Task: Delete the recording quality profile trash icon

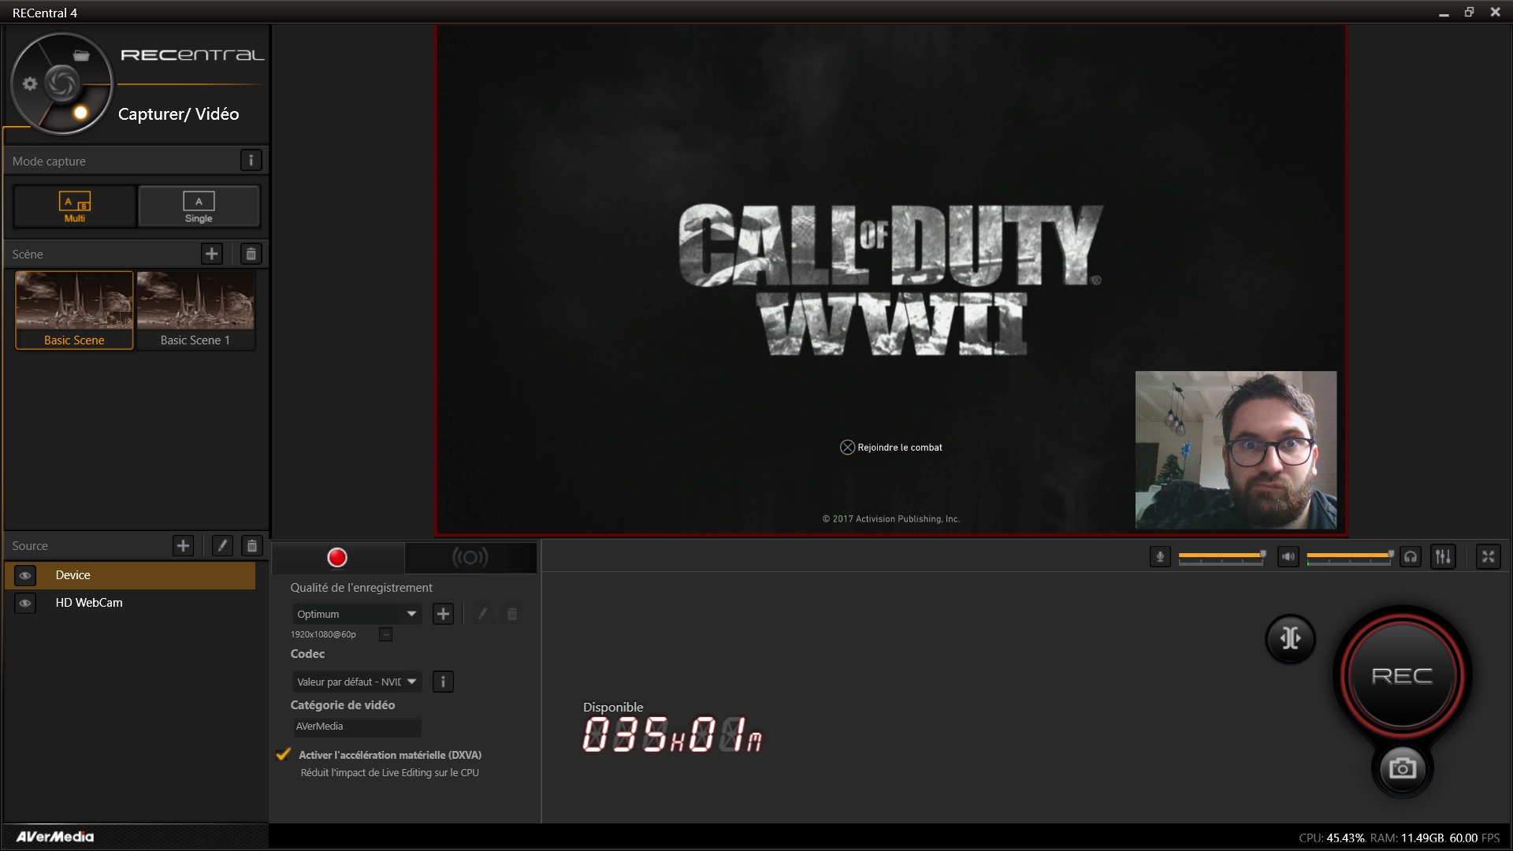Action: [512, 614]
